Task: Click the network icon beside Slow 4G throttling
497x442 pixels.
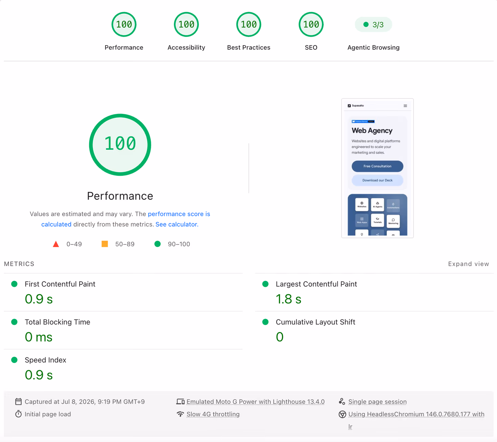Action: click(x=180, y=414)
